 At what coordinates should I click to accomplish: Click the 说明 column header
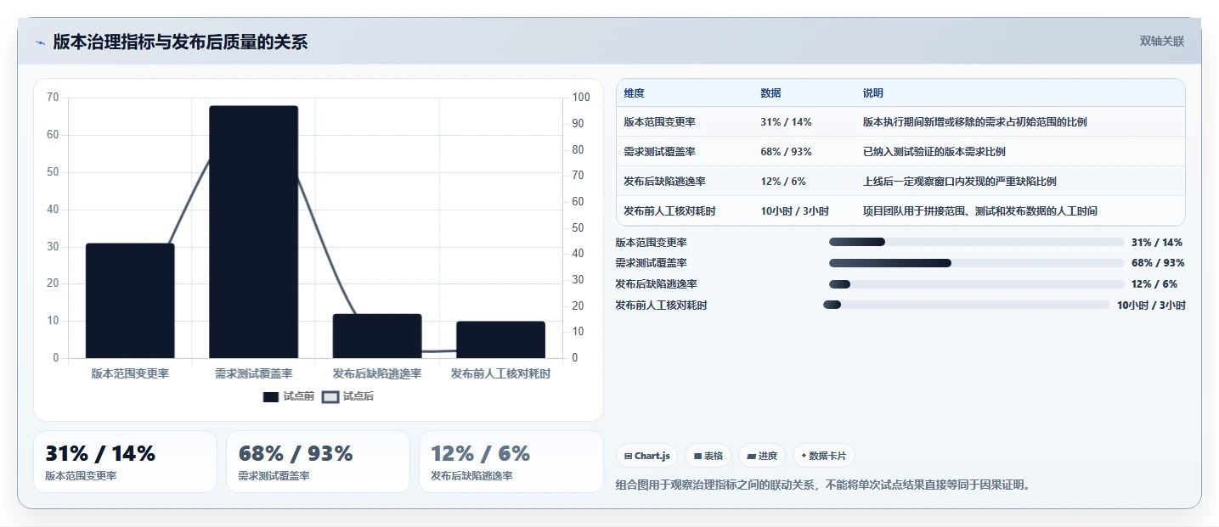pos(872,93)
